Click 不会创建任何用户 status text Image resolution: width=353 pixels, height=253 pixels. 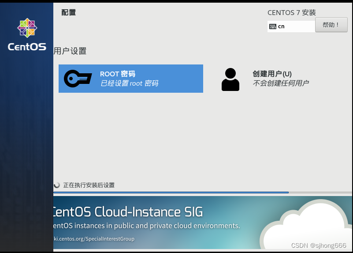[281, 83]
